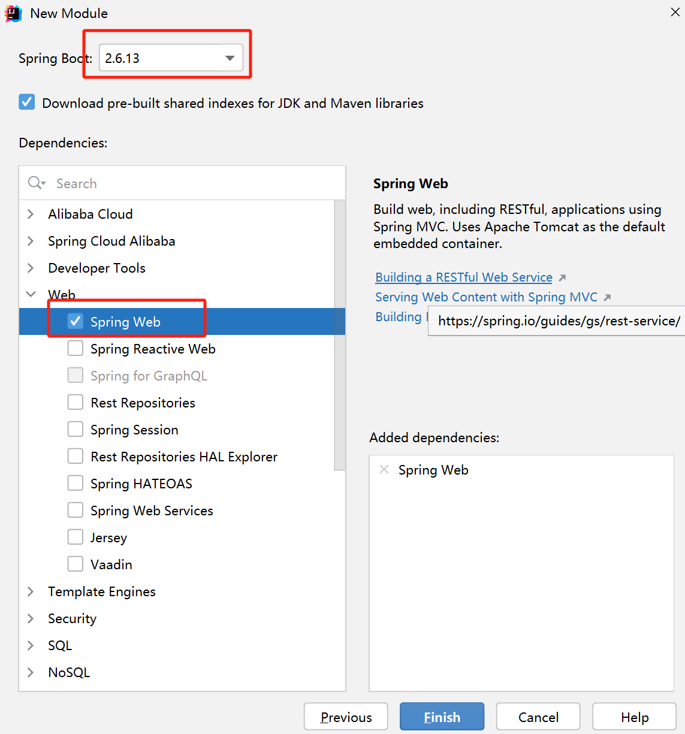Click external link arrow beside Serving Web Content
The width and height of the screenshot is (685, 734).
[607, 297]
